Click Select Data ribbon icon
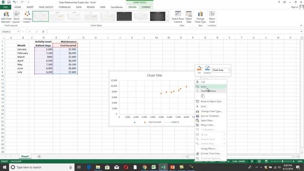This screenshot has width=304, height=171. click(189, 17)
